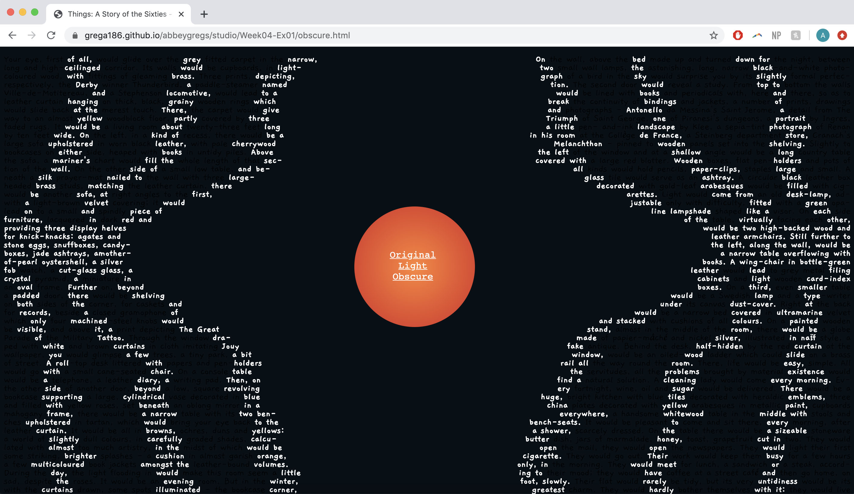Open the profile avatar labeled A
The width and height of the screenshot is (854, 494).
(822, 35)
